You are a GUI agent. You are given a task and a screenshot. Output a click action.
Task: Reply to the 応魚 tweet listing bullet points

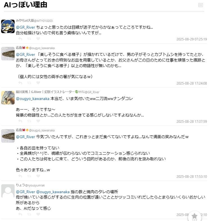(x=20, y=176)
